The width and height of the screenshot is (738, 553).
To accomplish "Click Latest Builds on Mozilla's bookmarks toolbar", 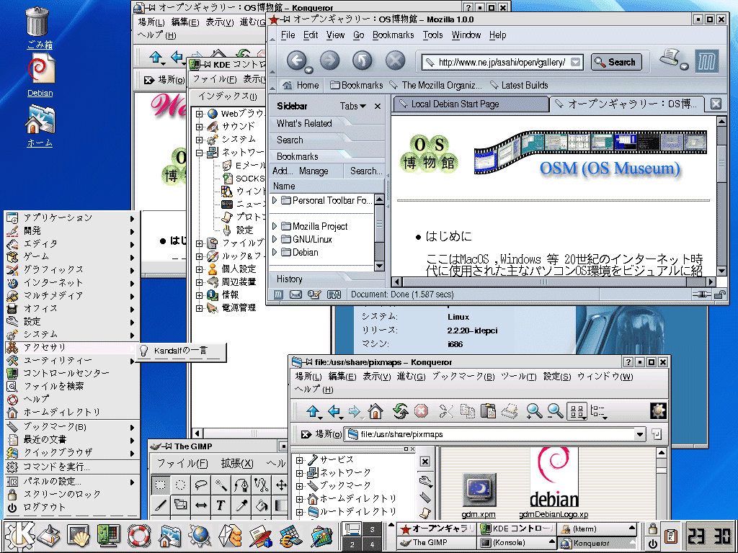I will point(519,85).
